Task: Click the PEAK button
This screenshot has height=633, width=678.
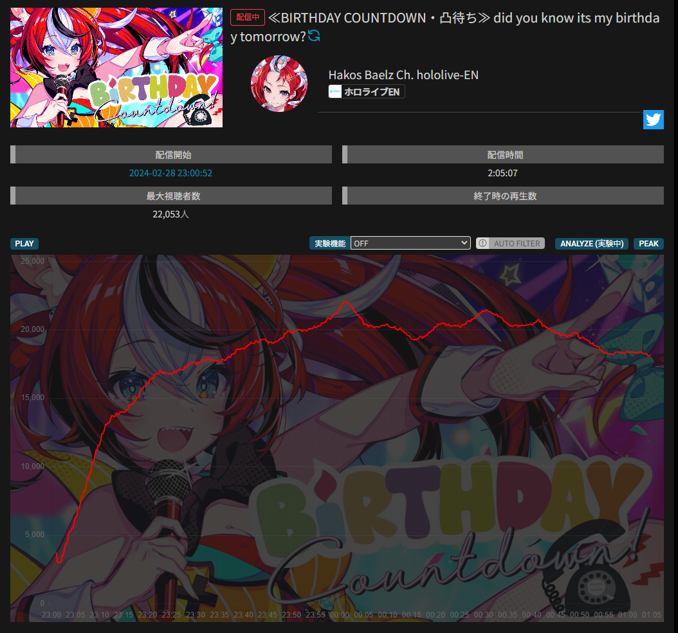Action: [648, 243]
